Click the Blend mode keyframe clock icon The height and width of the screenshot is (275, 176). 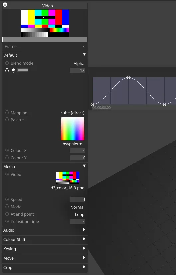tap(7, 63)
